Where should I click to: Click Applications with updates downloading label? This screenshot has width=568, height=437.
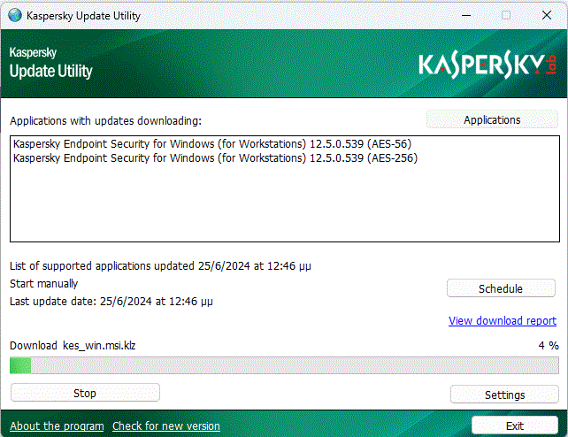tap(105, 121)
